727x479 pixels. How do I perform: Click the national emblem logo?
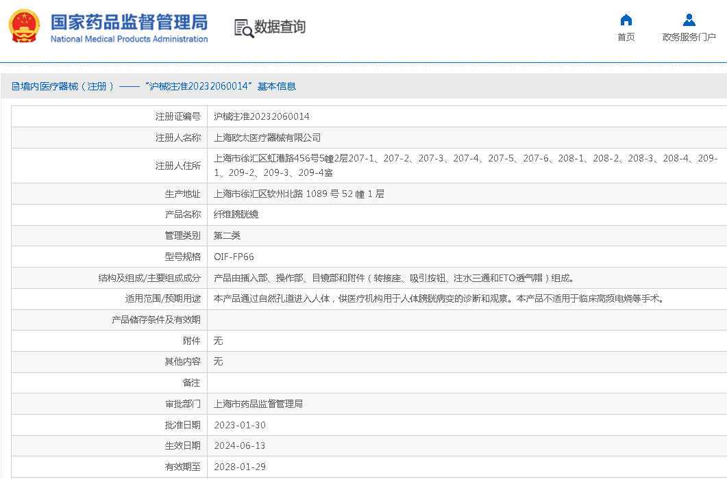tap(25, 27)
